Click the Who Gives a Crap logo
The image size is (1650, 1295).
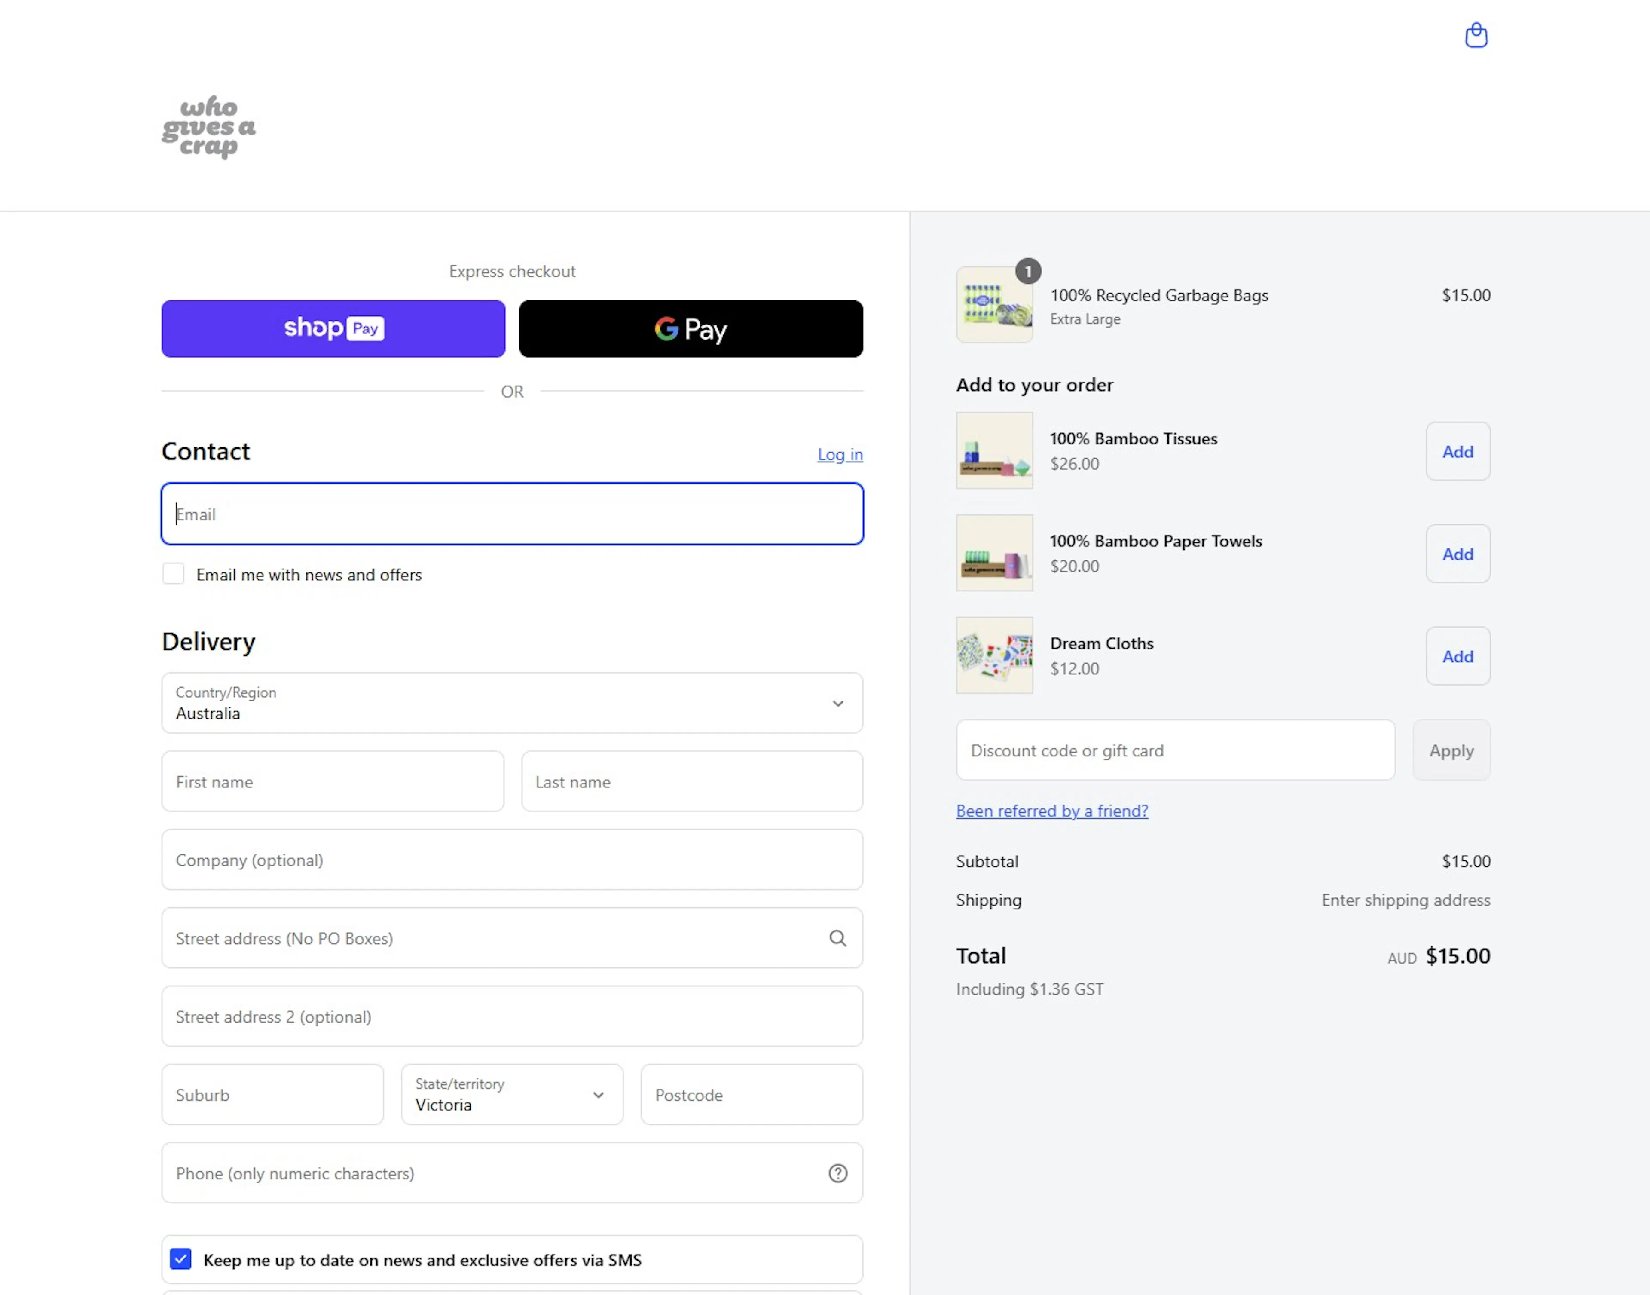point(208,127)
